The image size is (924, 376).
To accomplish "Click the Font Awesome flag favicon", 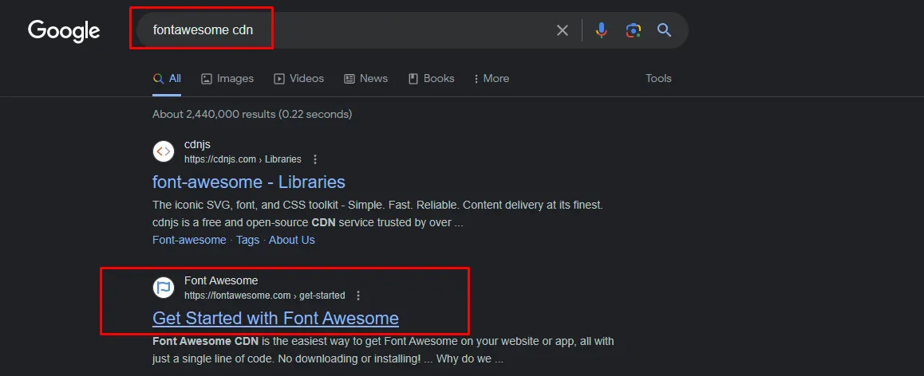I will [x=164, y=288].
